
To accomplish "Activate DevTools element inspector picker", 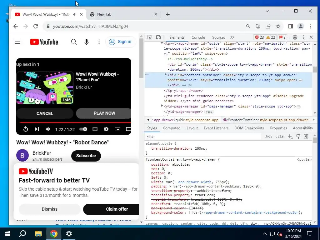I will tap(149, 37).
